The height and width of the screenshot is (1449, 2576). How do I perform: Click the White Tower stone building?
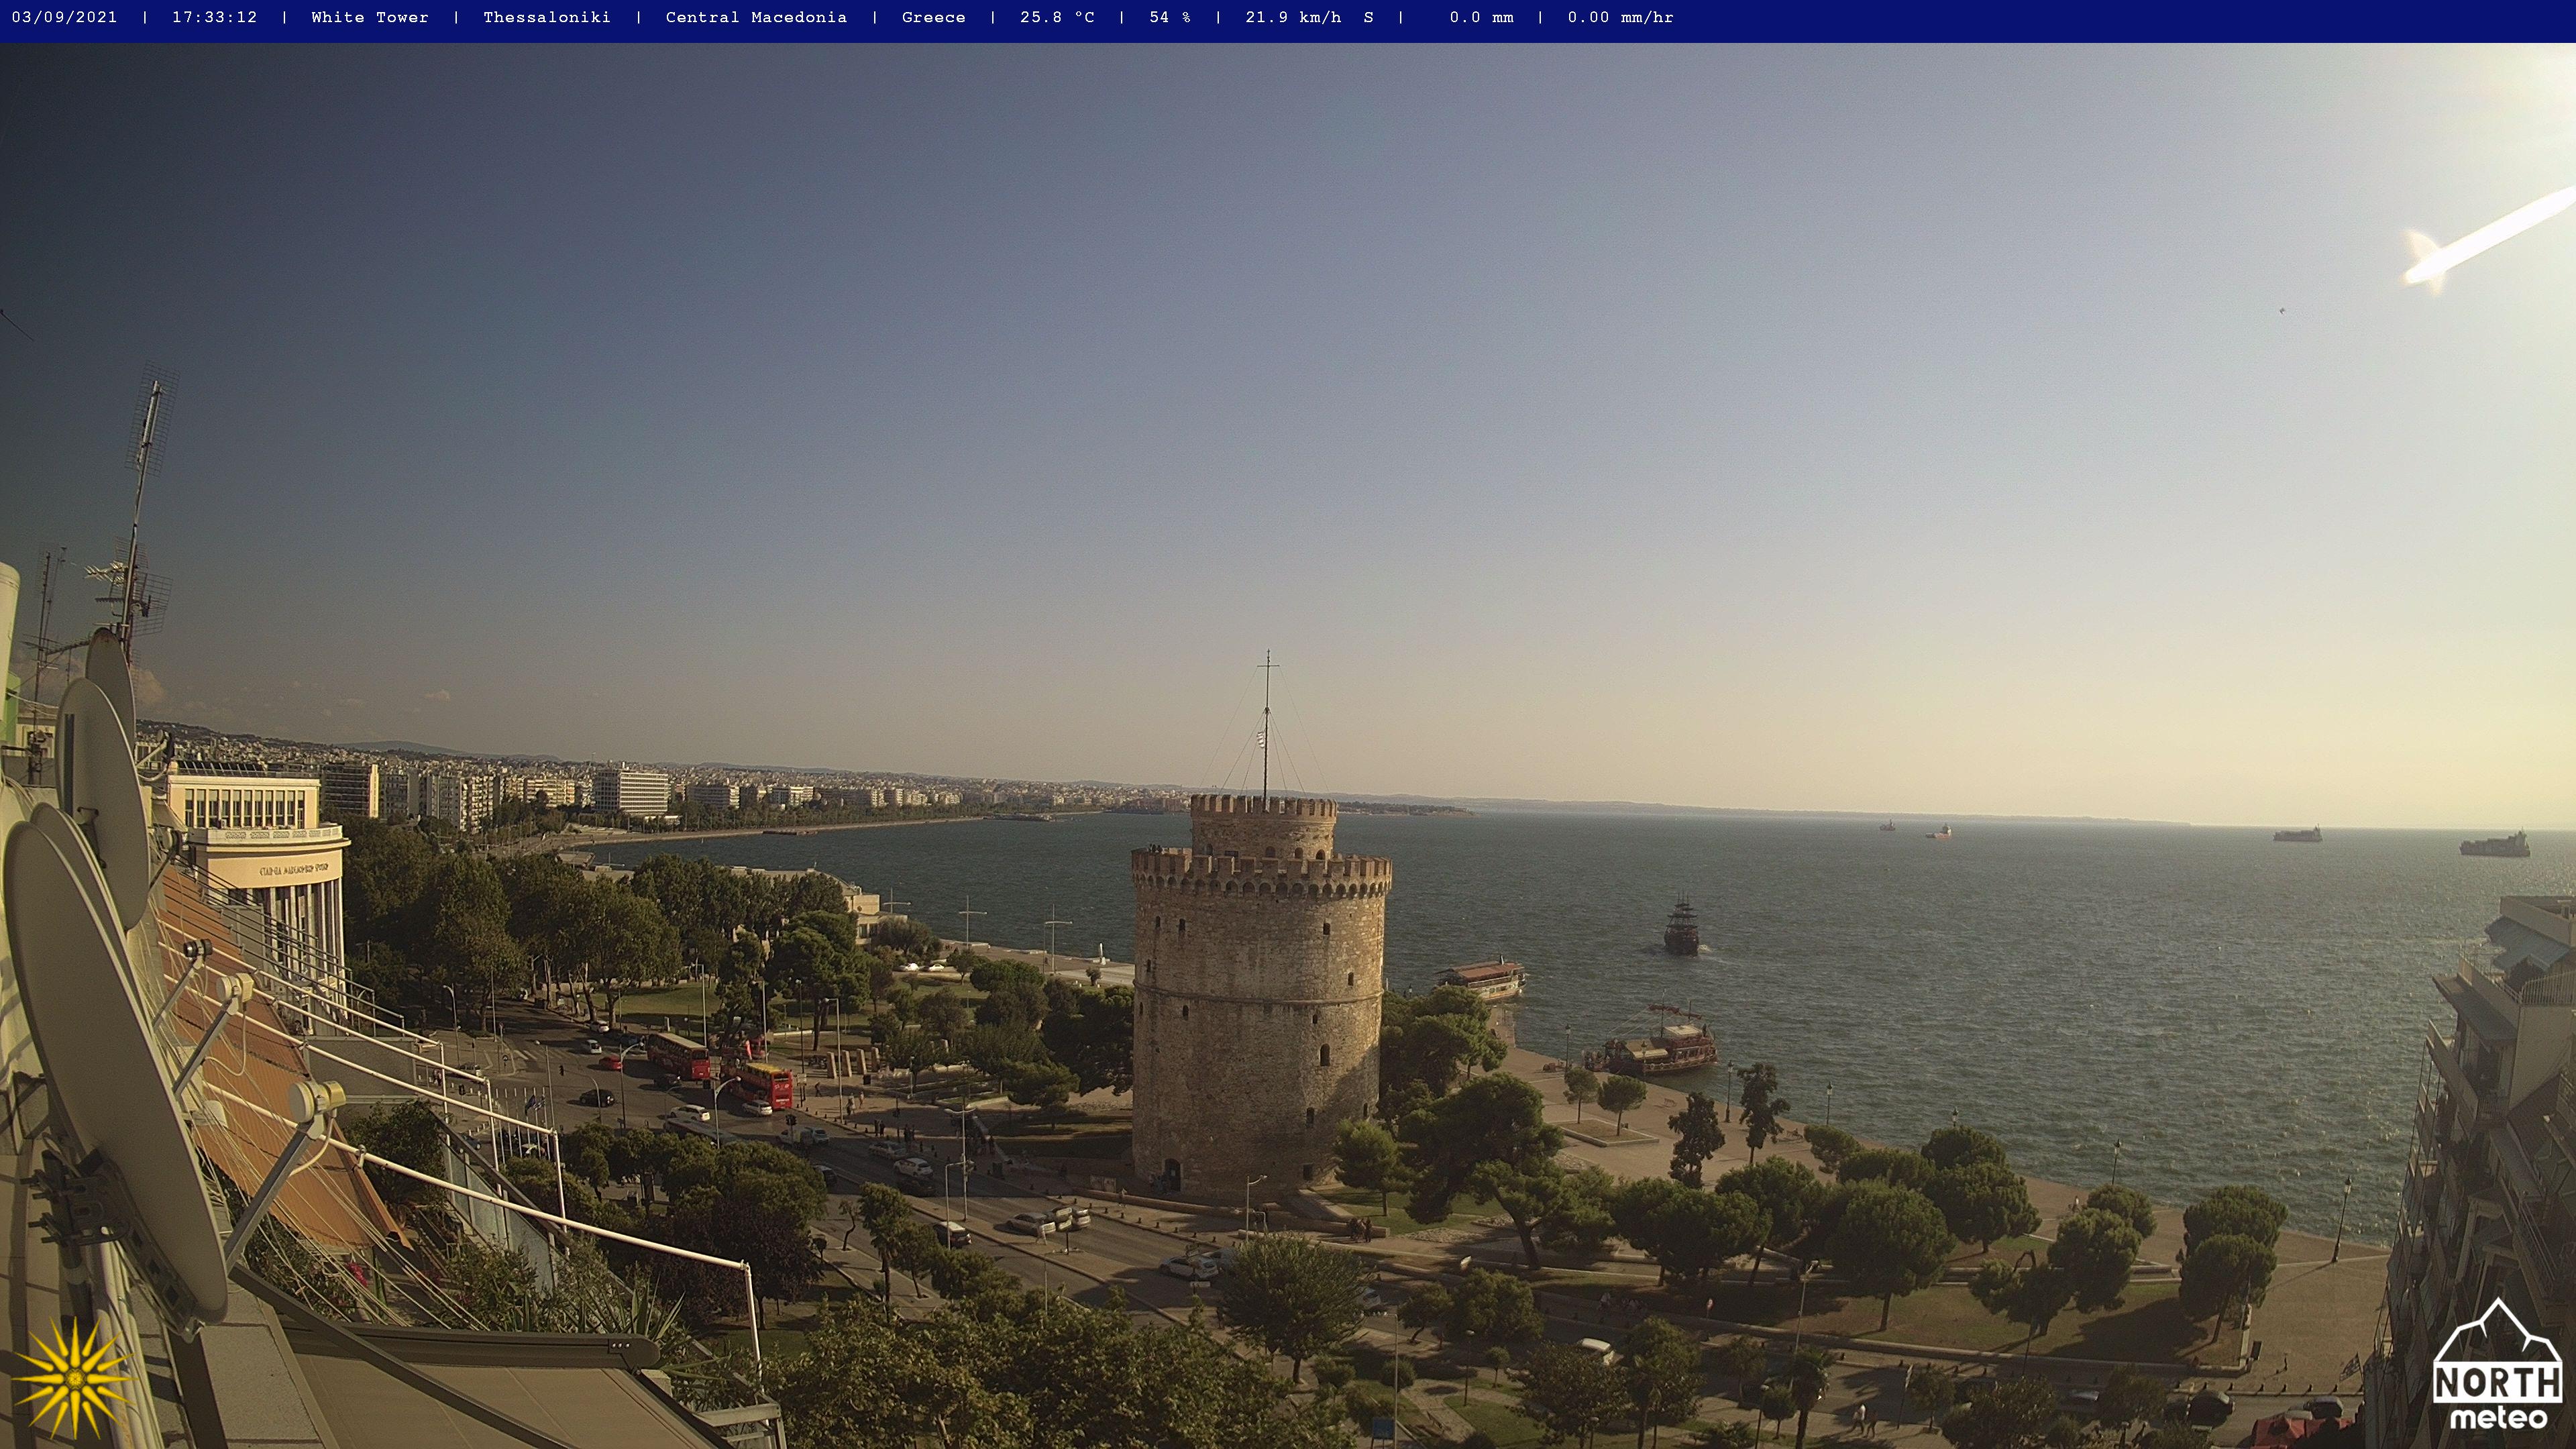click(1258, 1010)
